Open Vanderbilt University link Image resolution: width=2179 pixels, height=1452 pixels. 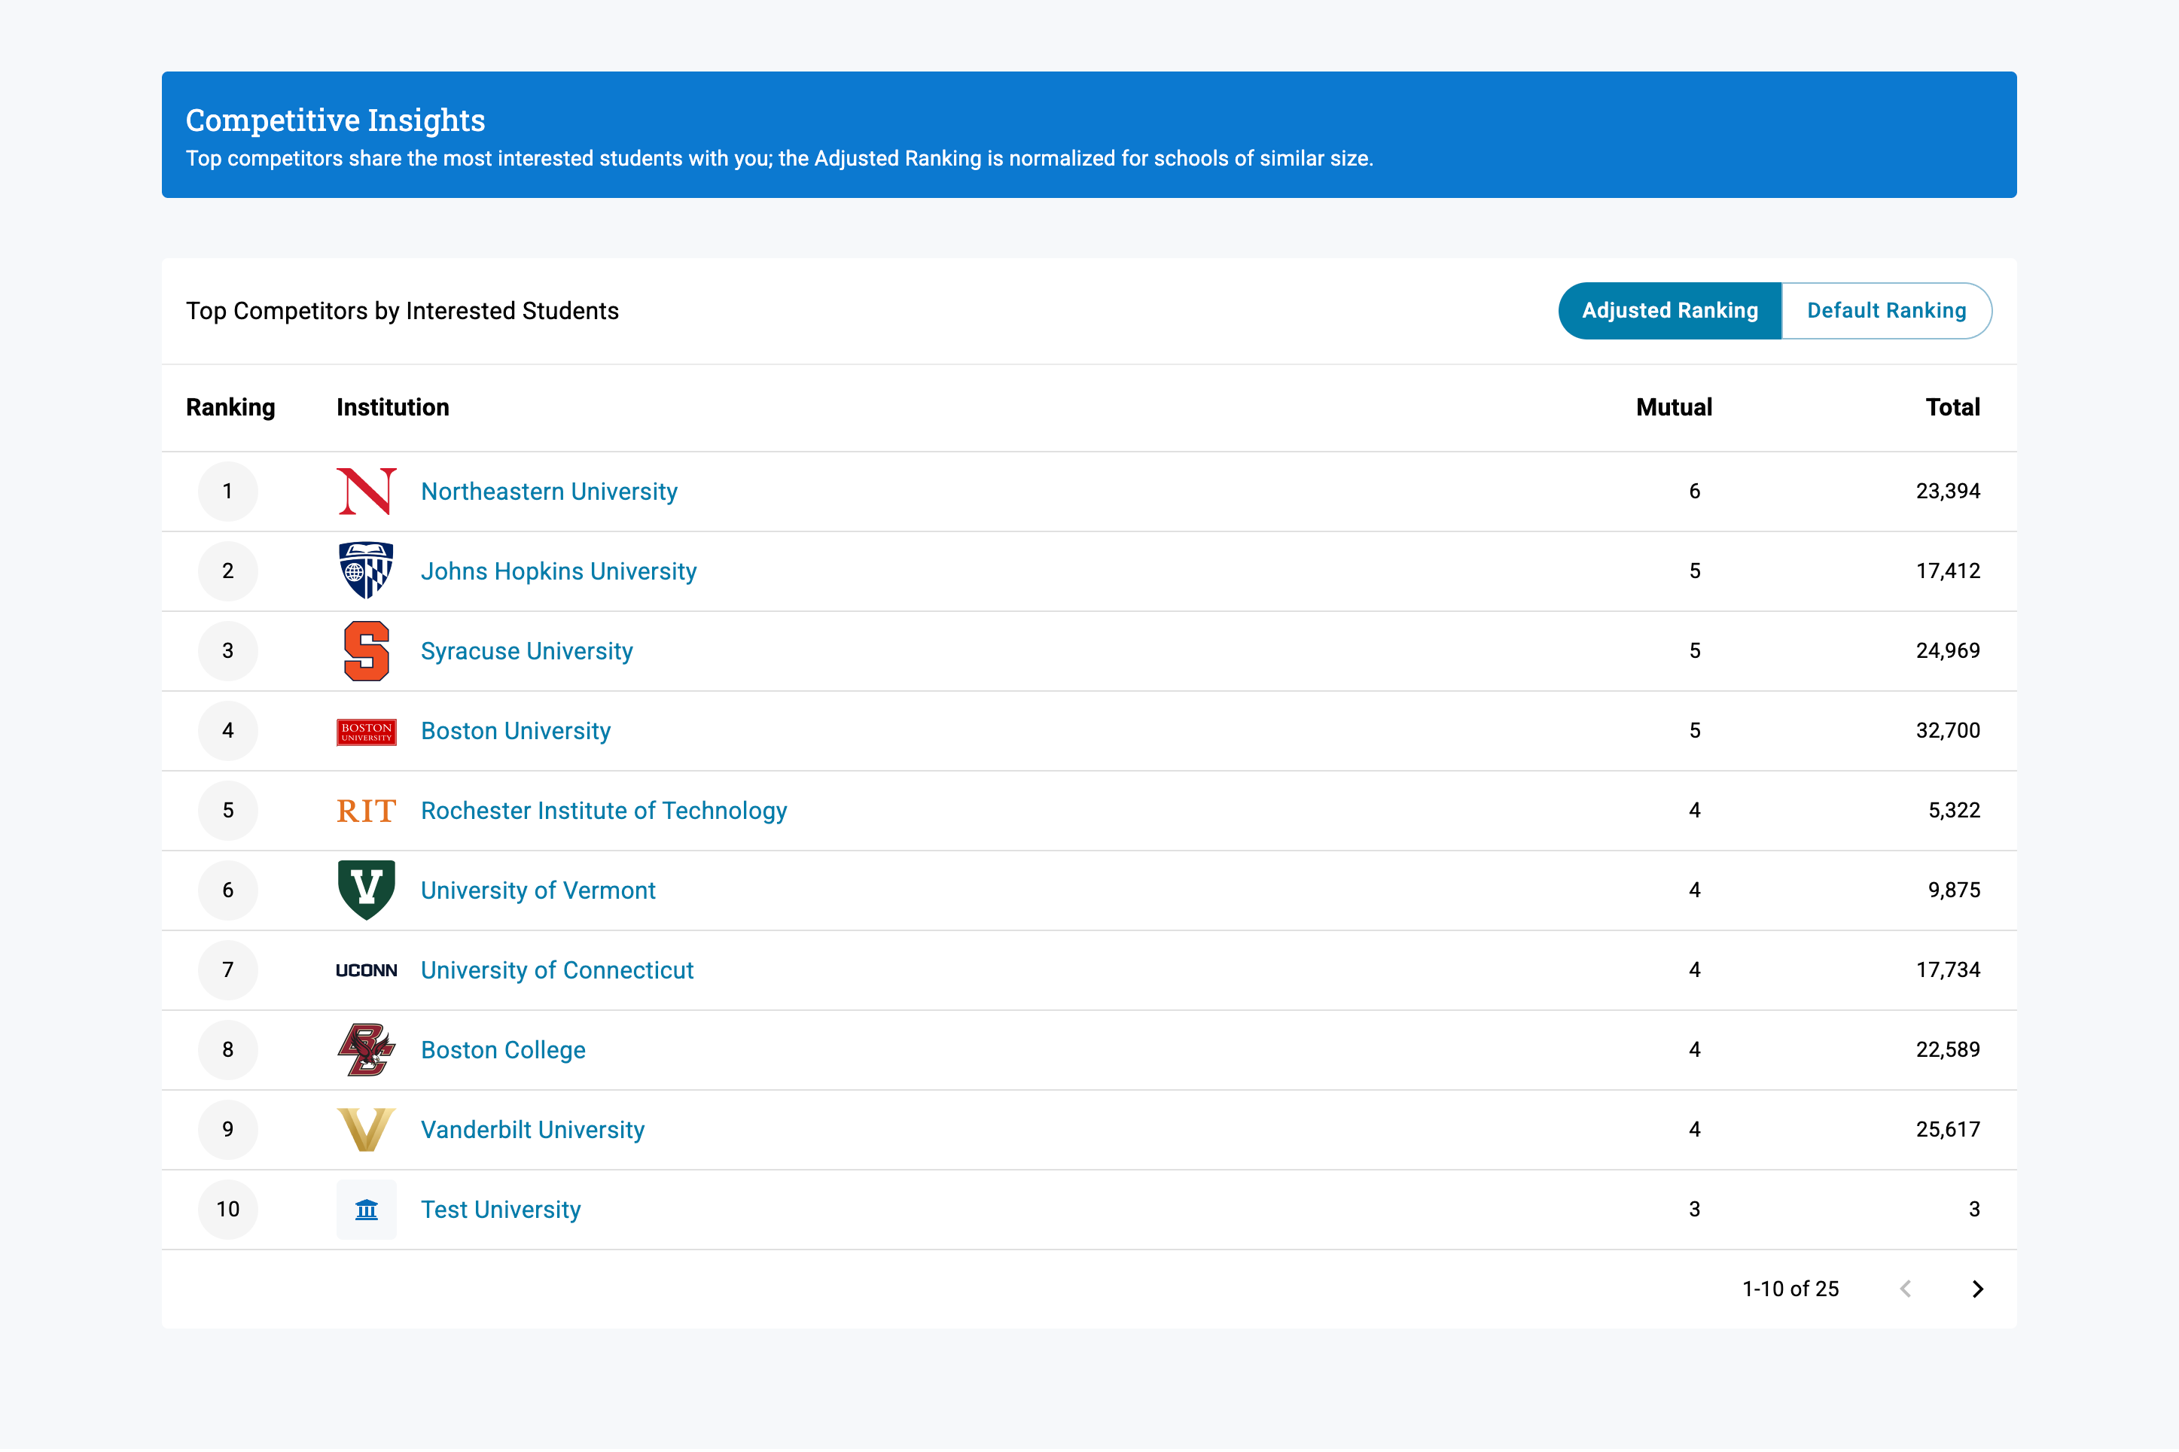click(532, 1130)
